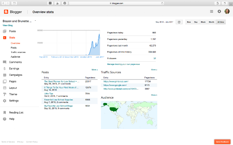Open the google.com traffic source link
Image resolution: width=233 pixels, height=145 pixels.
tap(115, 85)
